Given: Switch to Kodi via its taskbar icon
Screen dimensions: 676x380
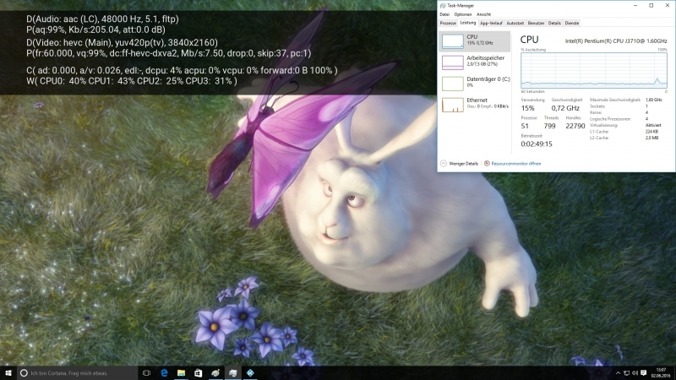Looking at the screenshot, I should 250,373.
